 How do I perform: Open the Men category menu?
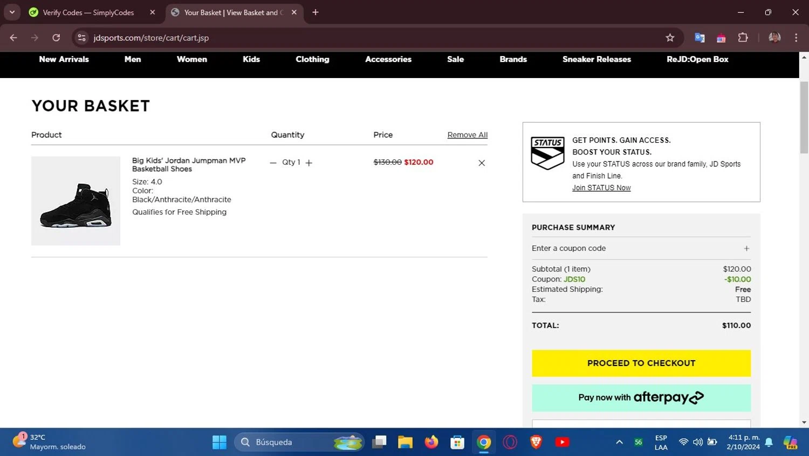click(x=133, y=59)
